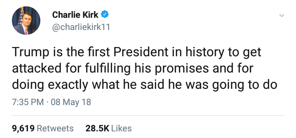Open the Likes label list
This screenshot has height=138, width=296.
coord(121,128)
